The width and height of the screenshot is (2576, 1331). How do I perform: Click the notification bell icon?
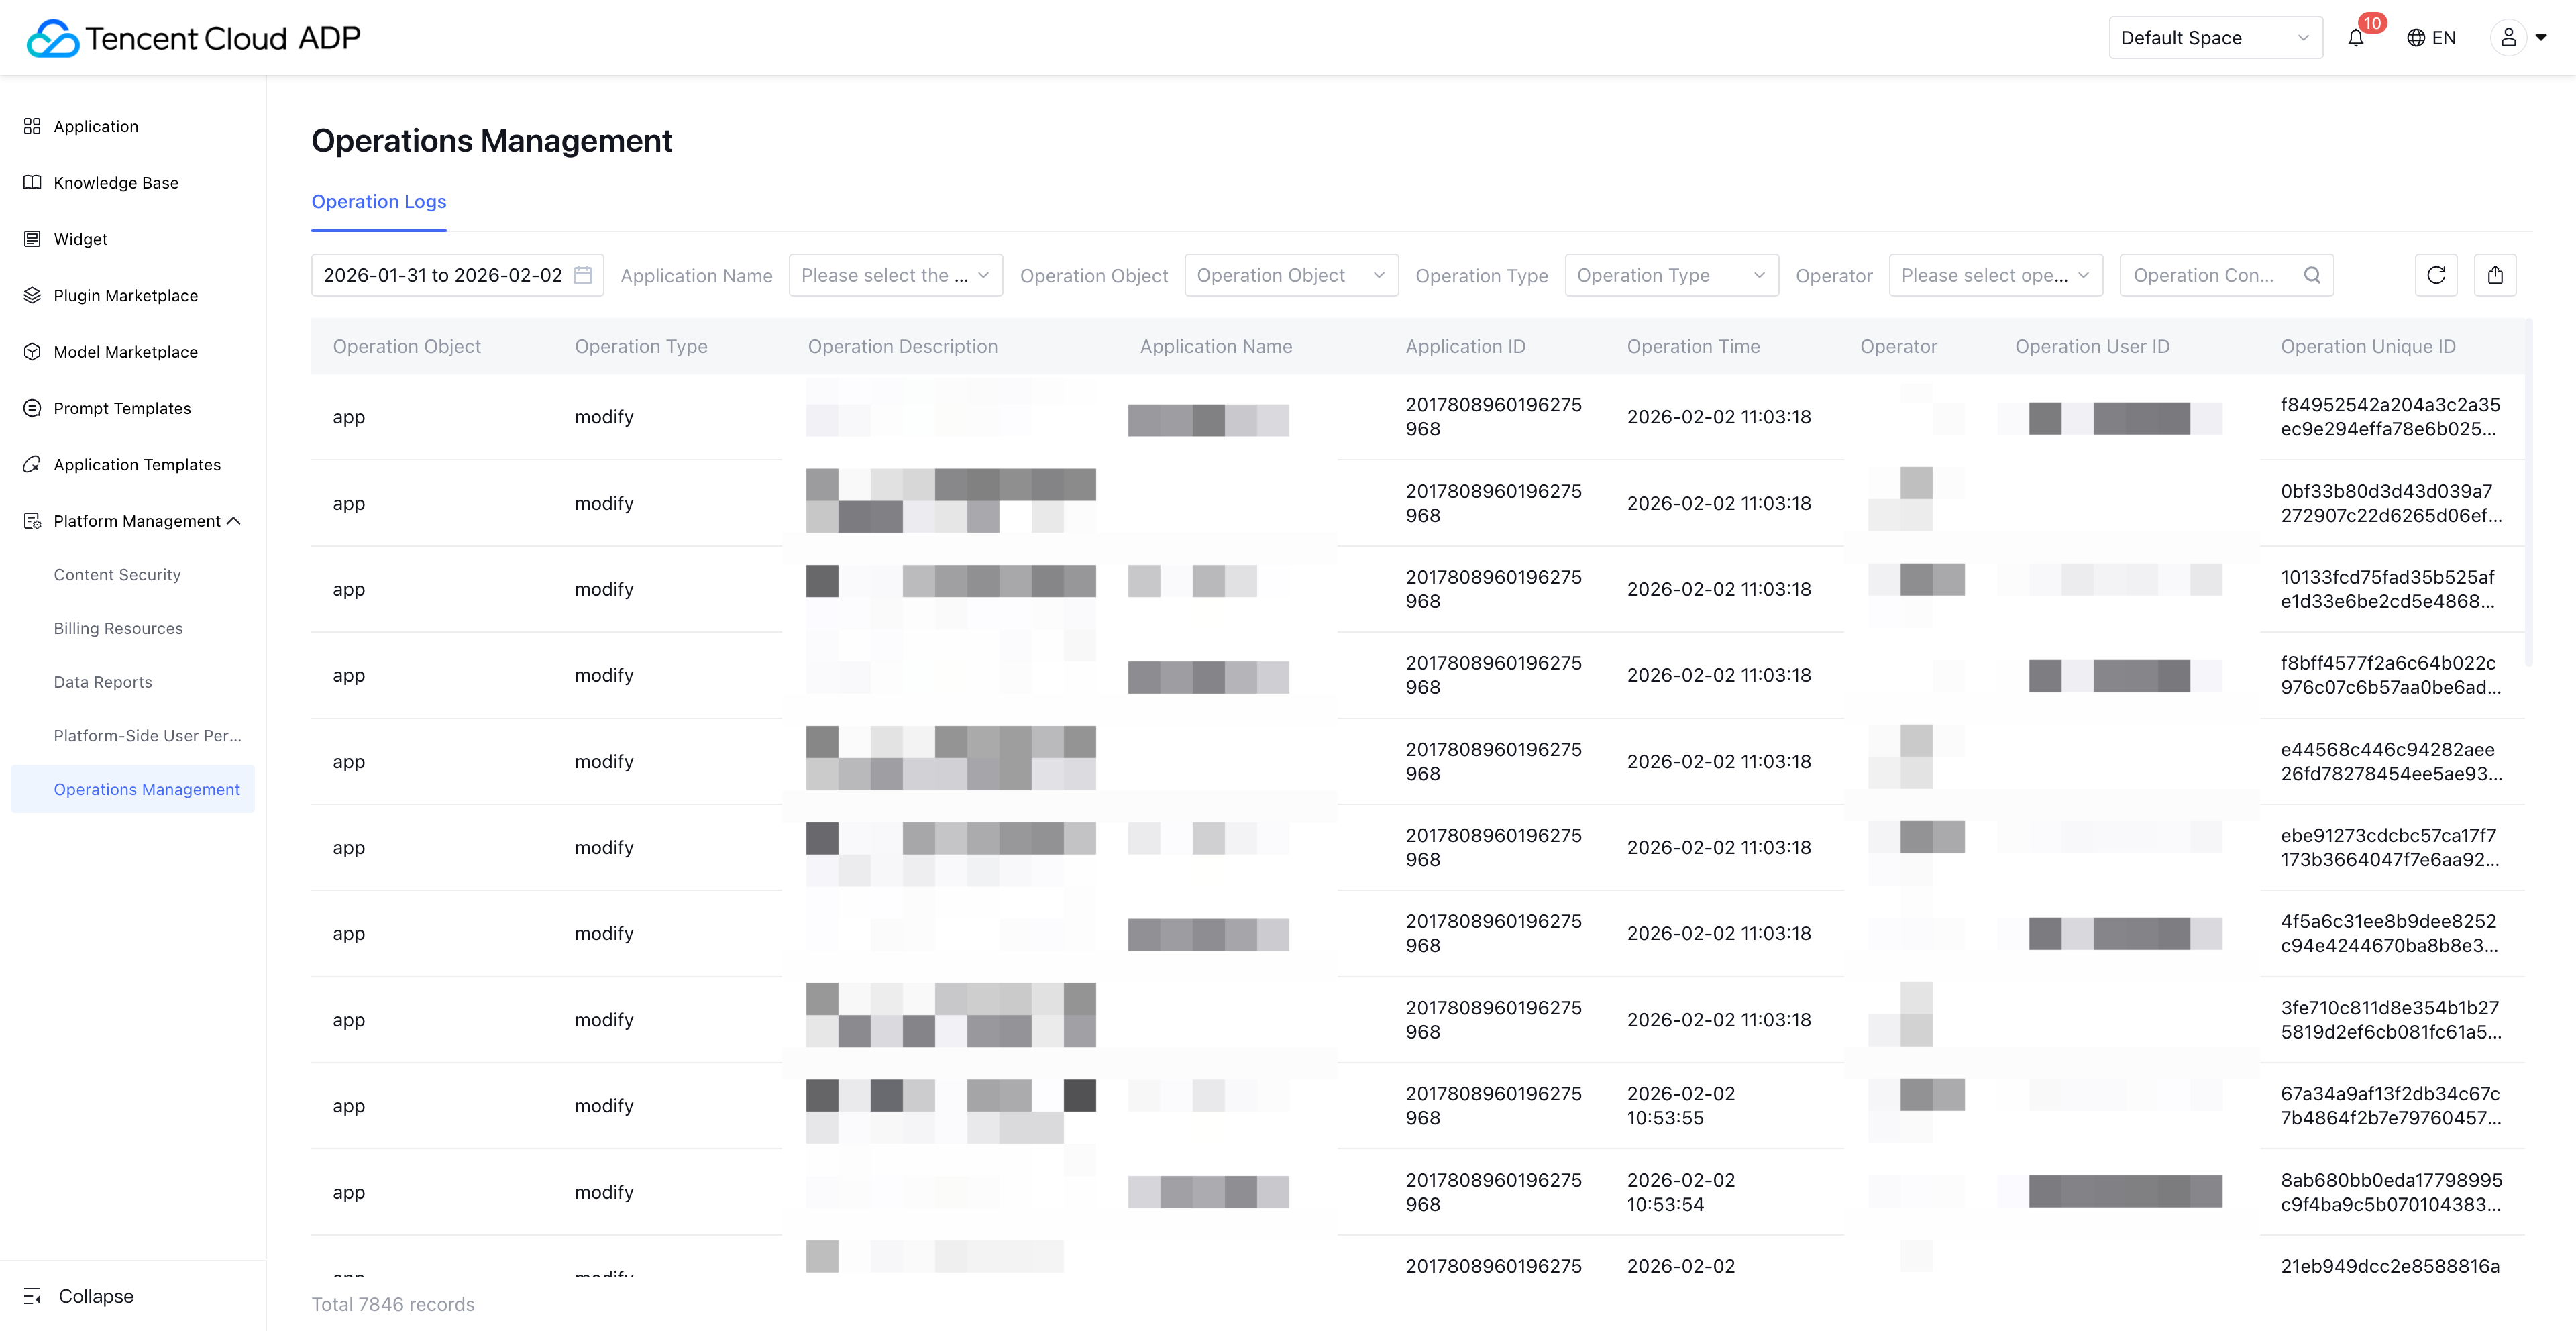point(2356,38)
